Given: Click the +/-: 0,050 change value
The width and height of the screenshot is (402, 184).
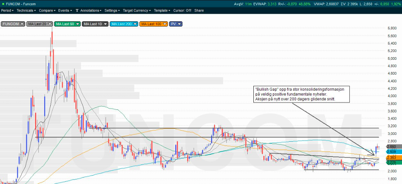Looking at the screenshot, I should pyautogui.click(x=381, y=4).
